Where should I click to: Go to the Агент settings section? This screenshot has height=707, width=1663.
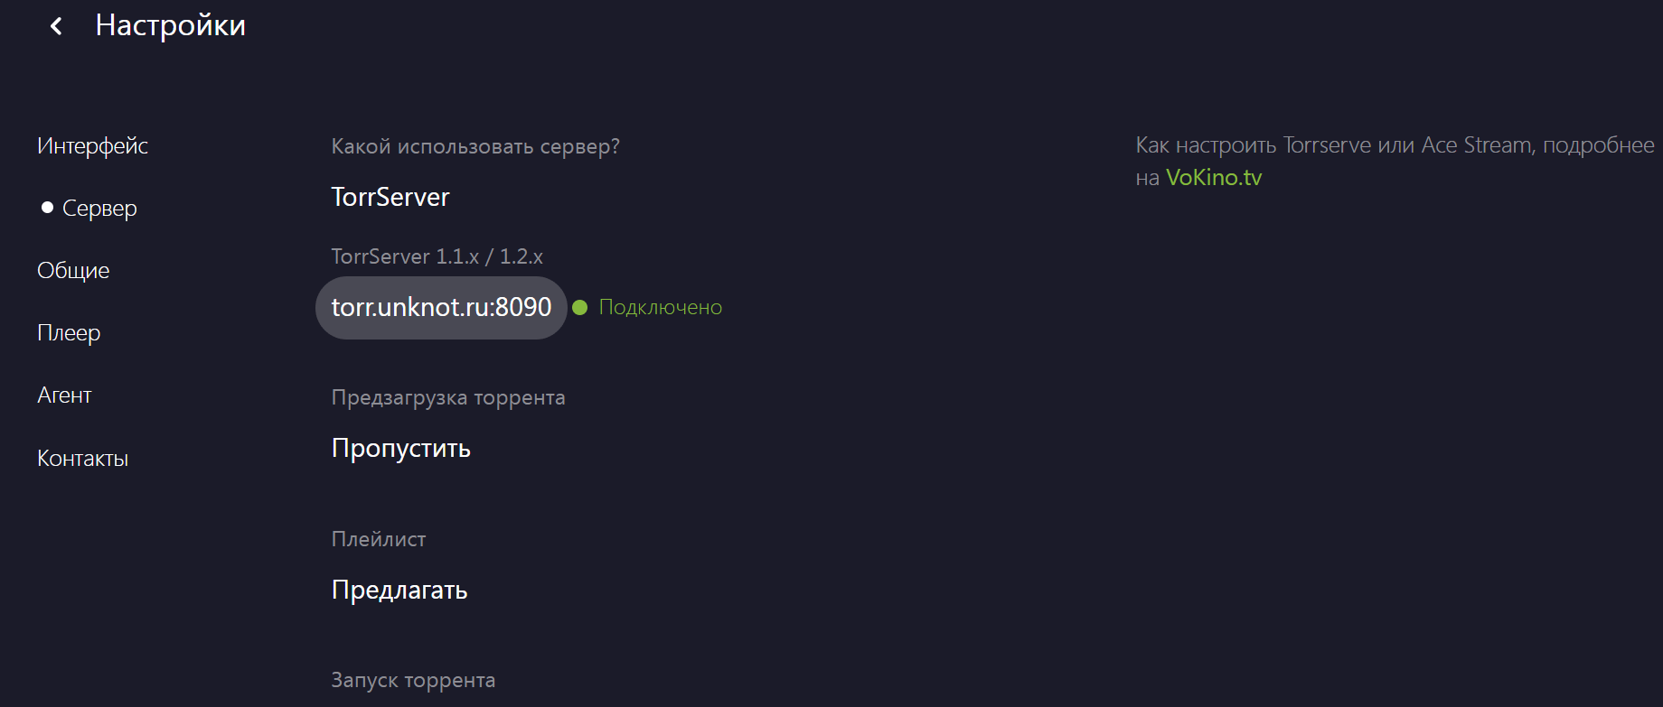(x=64, y=395)
